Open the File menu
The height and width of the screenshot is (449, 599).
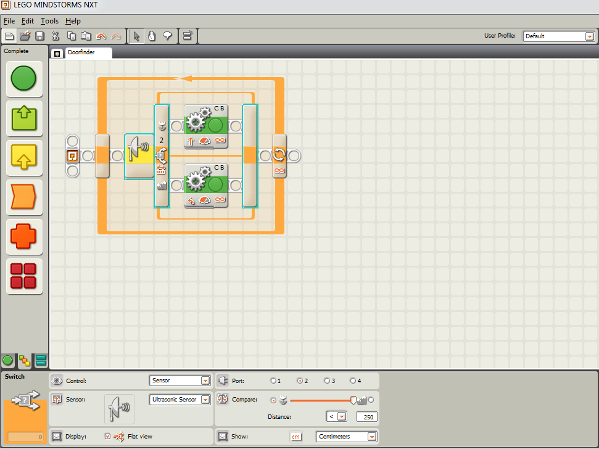(9, 21)
